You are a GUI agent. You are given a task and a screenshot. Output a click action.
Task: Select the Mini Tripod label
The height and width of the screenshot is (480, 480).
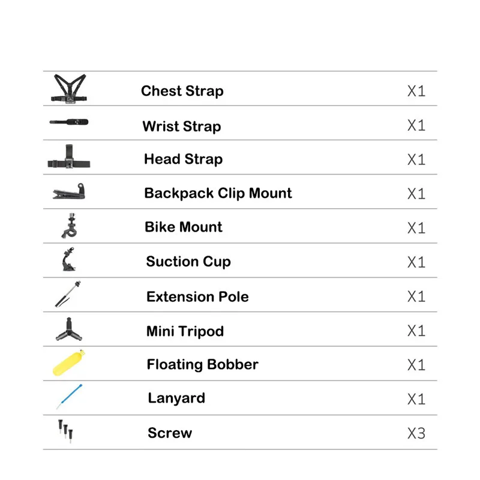185,332
